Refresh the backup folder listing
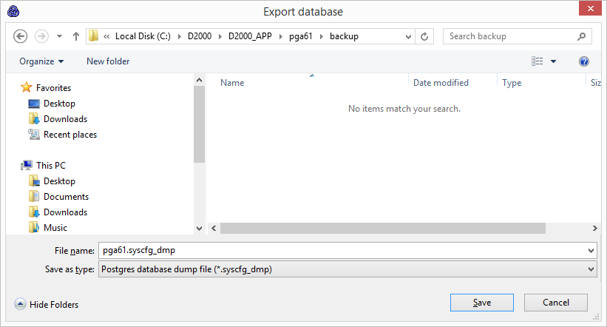The width and height of the screenshot is (607, 327). [x=425, y=36]
